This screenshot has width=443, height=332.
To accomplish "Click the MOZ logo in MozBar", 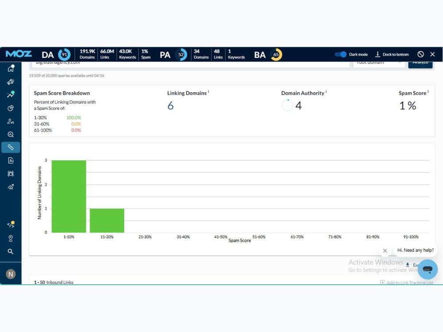I will (19, 54).
